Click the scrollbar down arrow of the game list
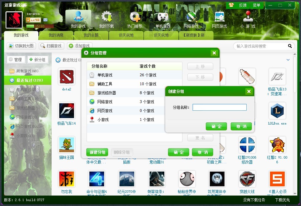301x206 pixels. coord(295,193)
